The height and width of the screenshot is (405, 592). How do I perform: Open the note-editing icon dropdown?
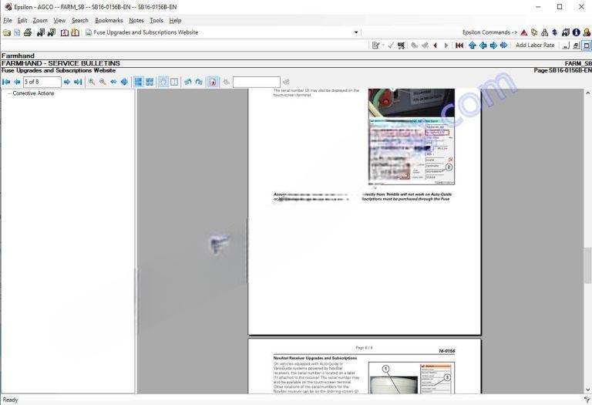383,46
